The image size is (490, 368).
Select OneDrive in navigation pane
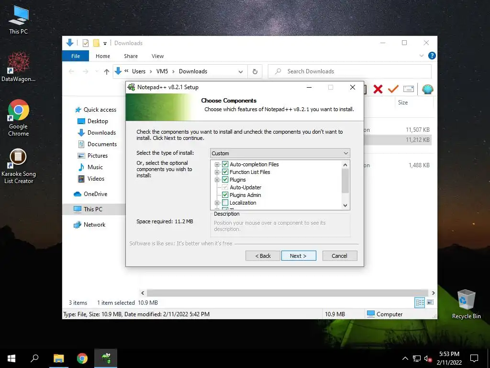[90, 194]
